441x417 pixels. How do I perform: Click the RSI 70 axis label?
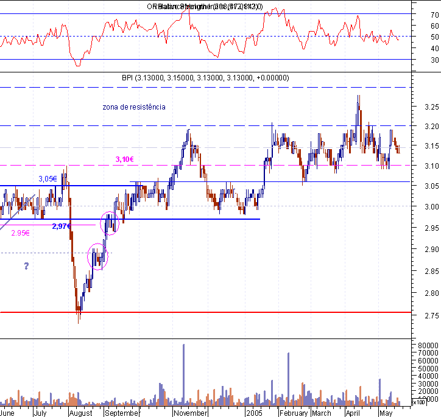[x=435, y=15]
